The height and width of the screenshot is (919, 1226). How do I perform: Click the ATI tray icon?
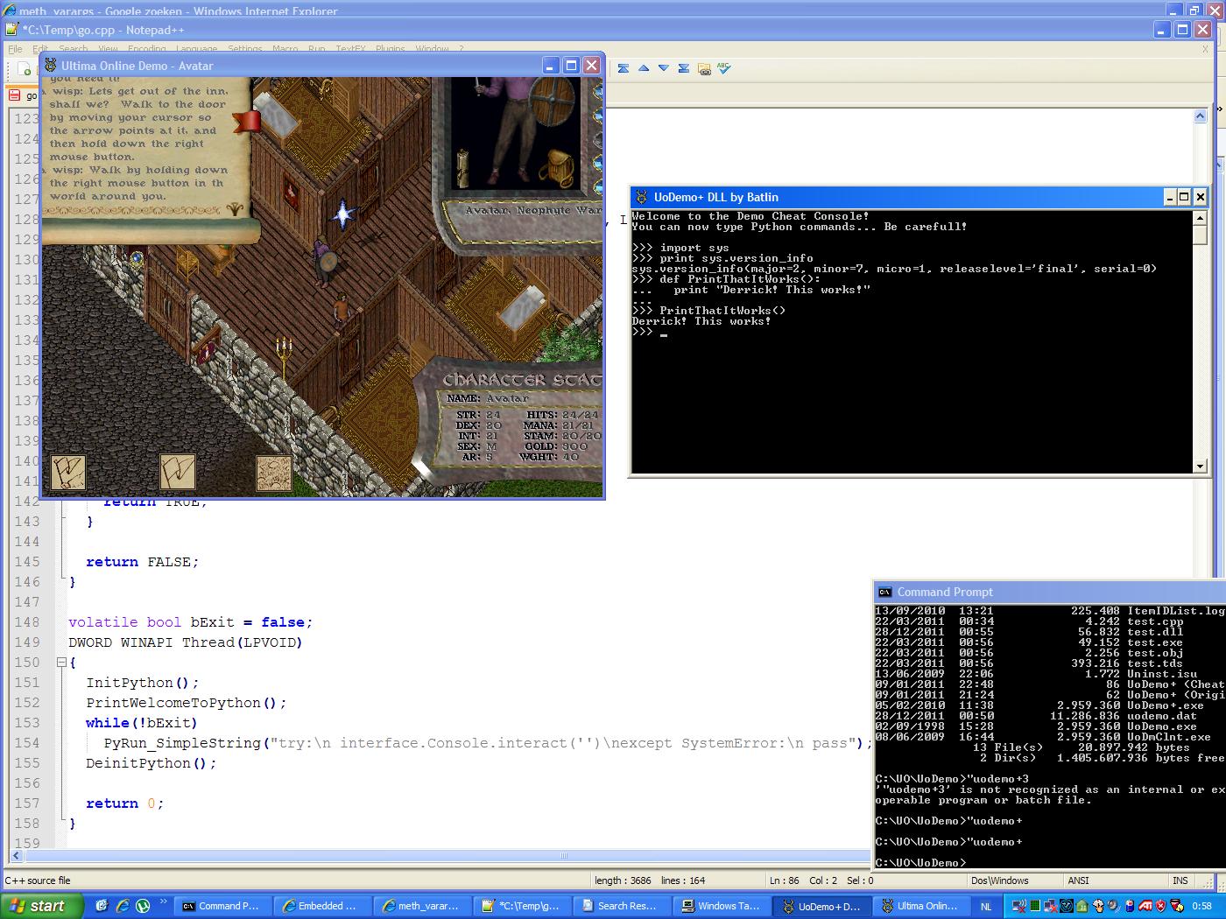[x=1145, y=906]
